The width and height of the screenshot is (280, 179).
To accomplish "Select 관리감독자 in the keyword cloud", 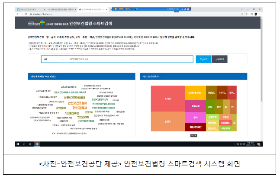I will [80, 108].
